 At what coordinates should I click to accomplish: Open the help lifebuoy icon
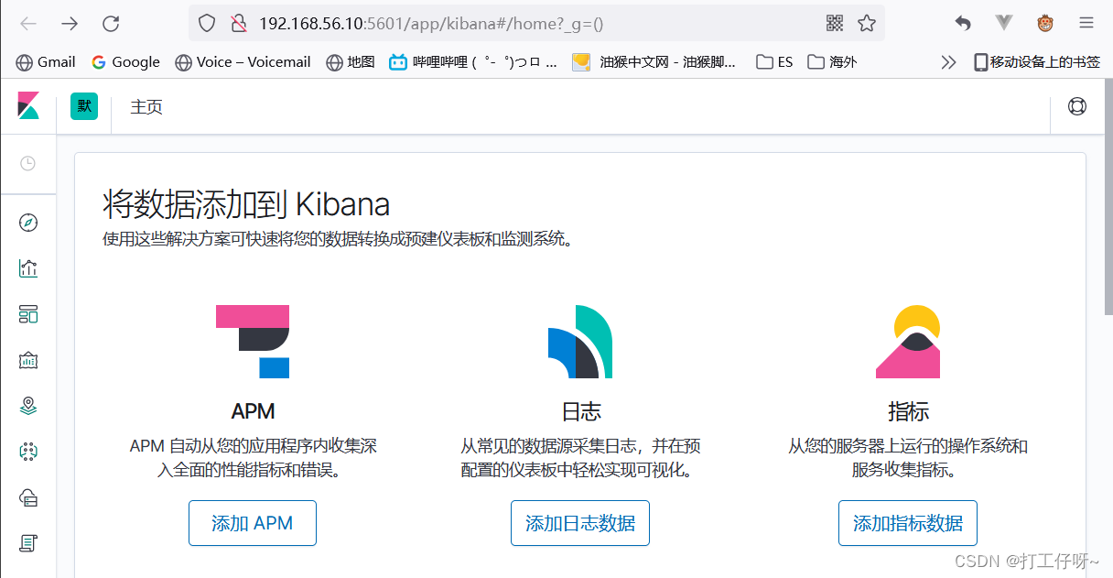pyautogui.click(x=1077, y=106)
